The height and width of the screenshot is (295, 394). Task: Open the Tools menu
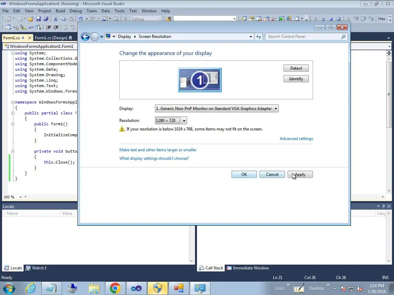point(120,11)
